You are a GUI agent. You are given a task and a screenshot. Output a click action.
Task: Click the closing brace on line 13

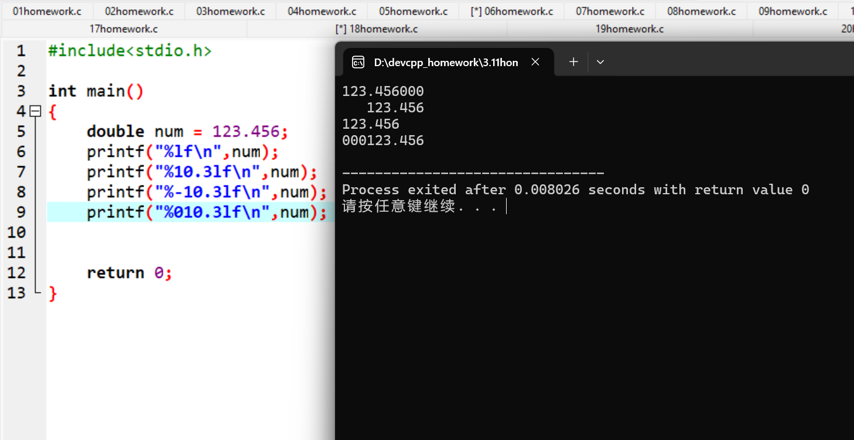click(x=53, y=293)
